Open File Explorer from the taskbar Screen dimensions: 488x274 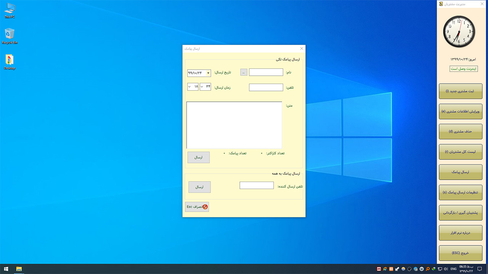[x=19, y=269]
